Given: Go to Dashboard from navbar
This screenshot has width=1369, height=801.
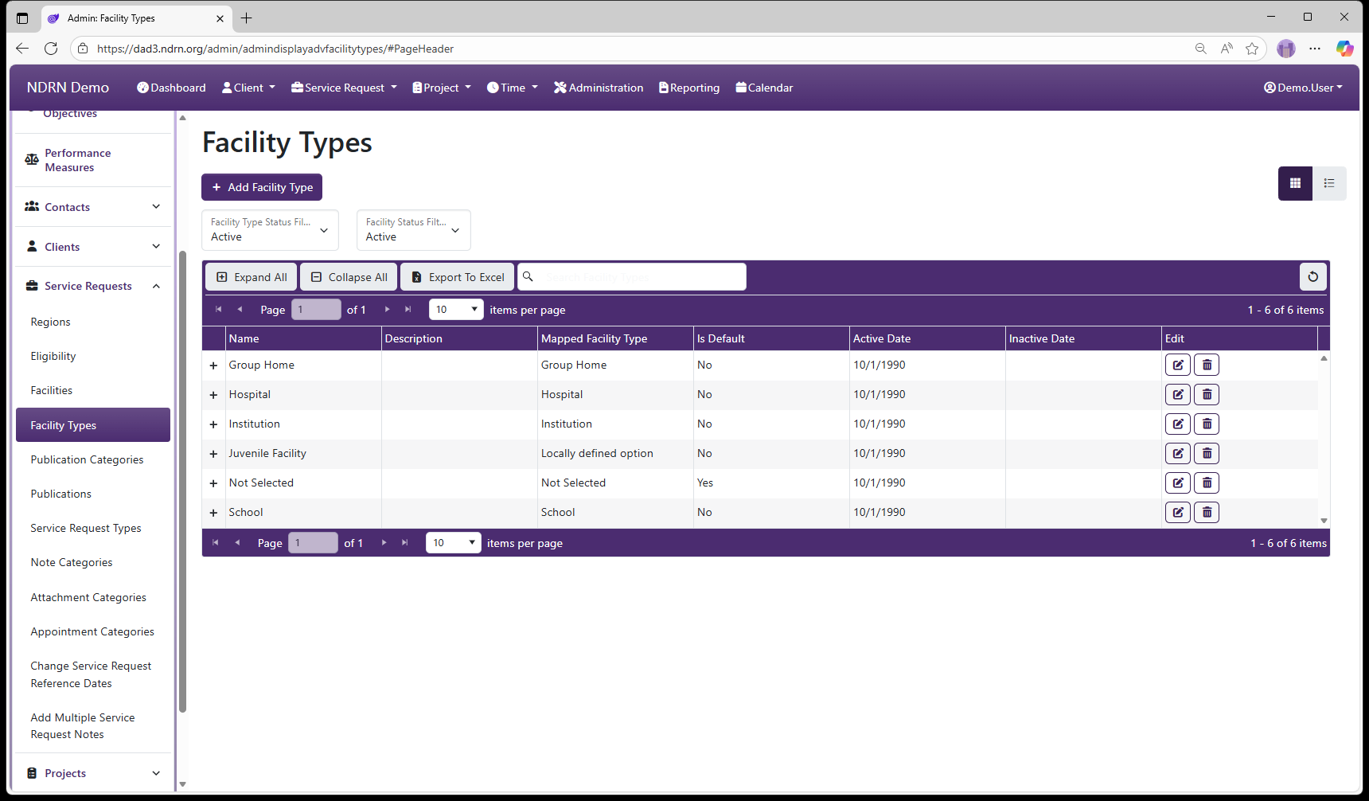Looking at the screenshot, I should (171, 88).
